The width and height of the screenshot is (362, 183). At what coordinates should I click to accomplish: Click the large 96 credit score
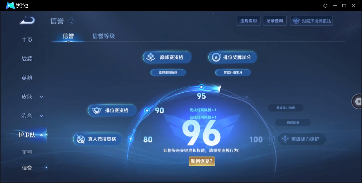click(x=201, y=133)
